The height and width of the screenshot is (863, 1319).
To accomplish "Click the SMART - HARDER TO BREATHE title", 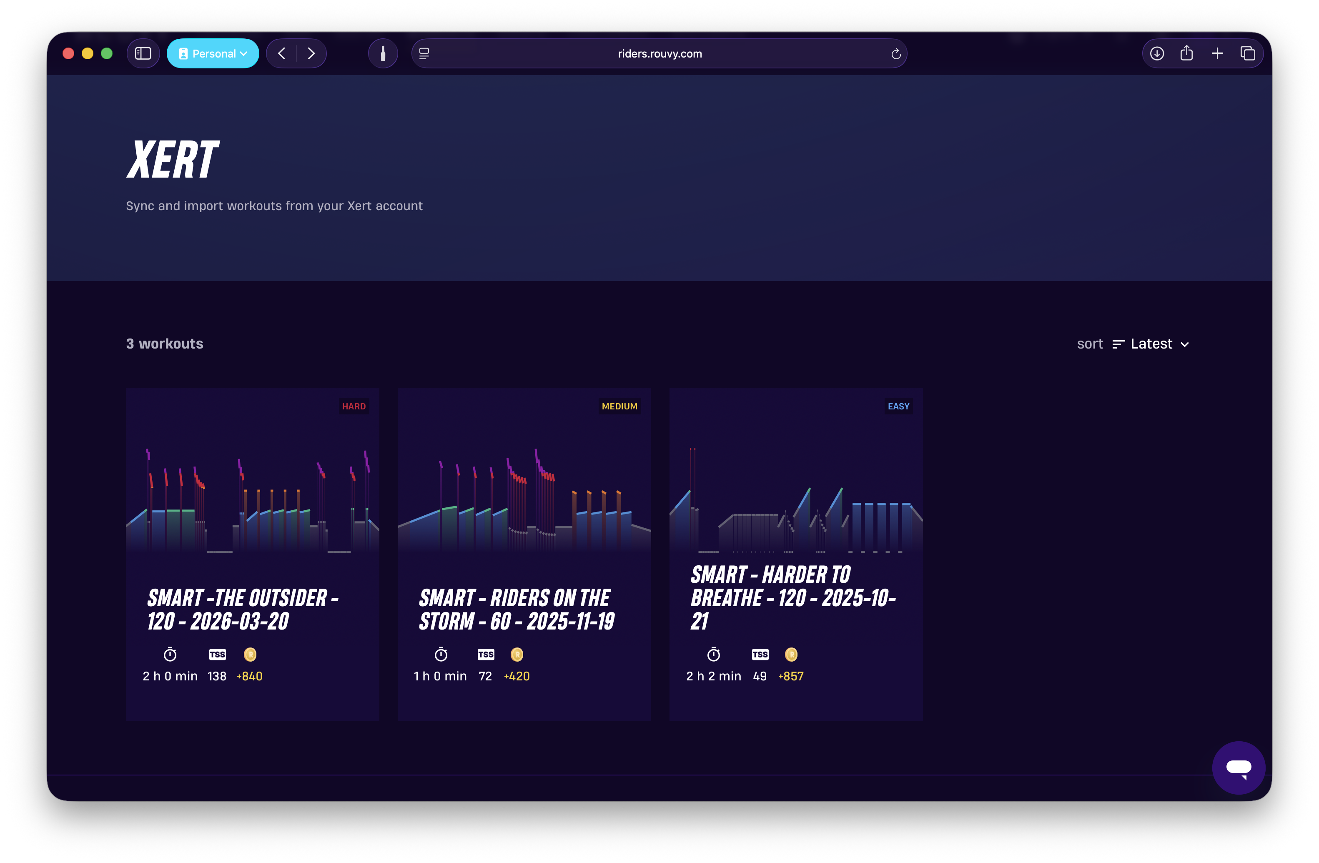I will tap(793, 598).
